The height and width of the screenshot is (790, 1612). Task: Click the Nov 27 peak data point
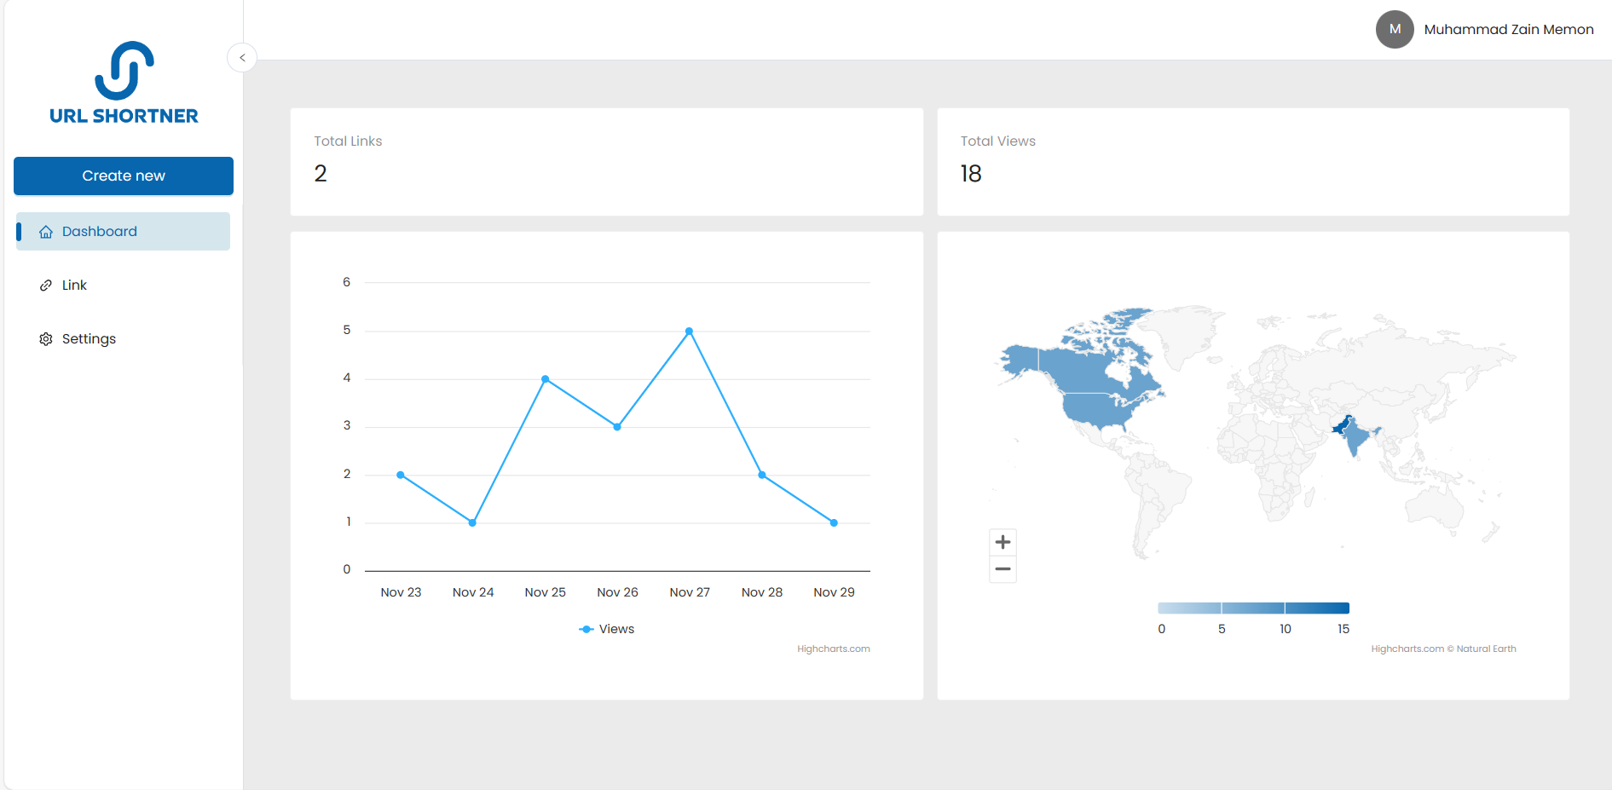coord(689,332)
